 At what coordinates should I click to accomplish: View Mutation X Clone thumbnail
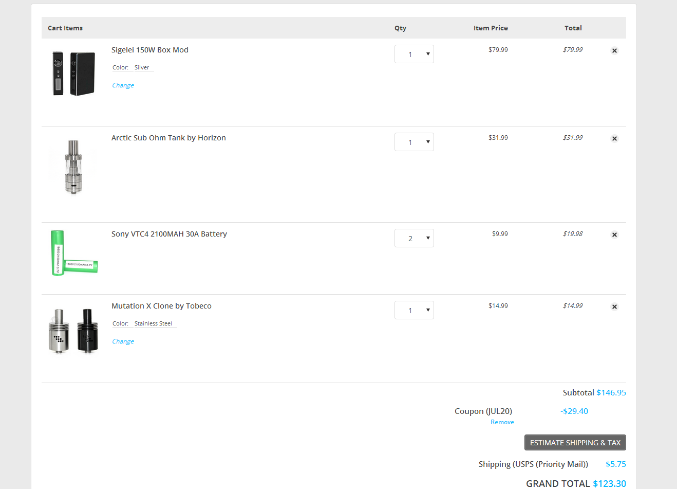click(73, 331)
